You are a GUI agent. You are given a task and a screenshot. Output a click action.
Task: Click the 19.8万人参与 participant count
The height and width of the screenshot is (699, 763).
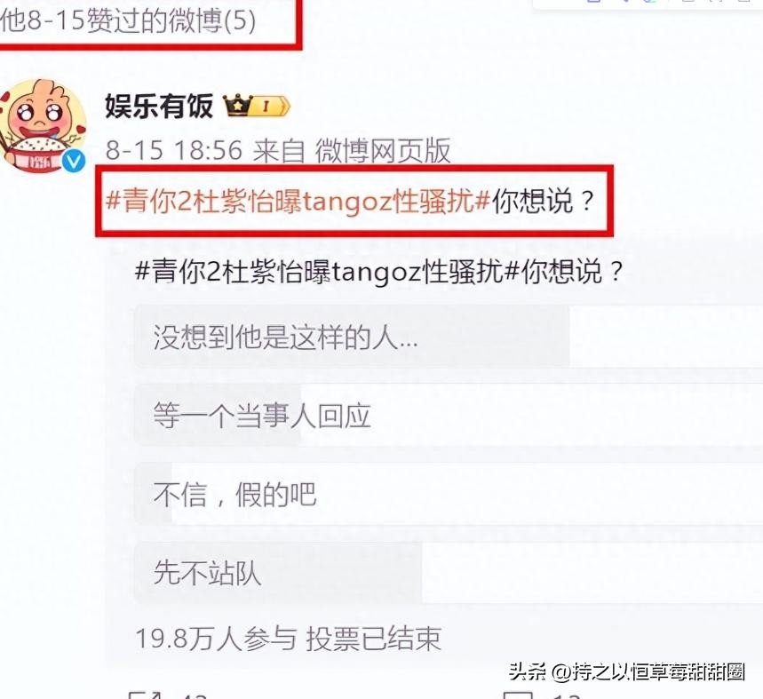point(216,639)
